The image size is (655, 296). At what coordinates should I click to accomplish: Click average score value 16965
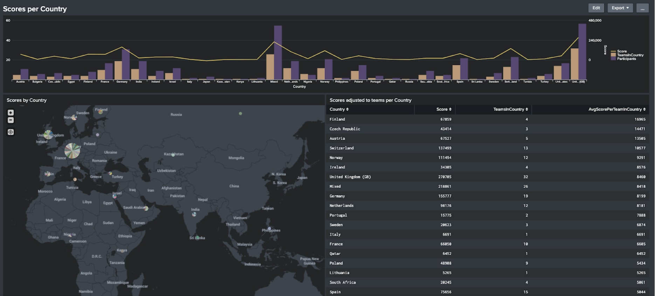[640, 119]
